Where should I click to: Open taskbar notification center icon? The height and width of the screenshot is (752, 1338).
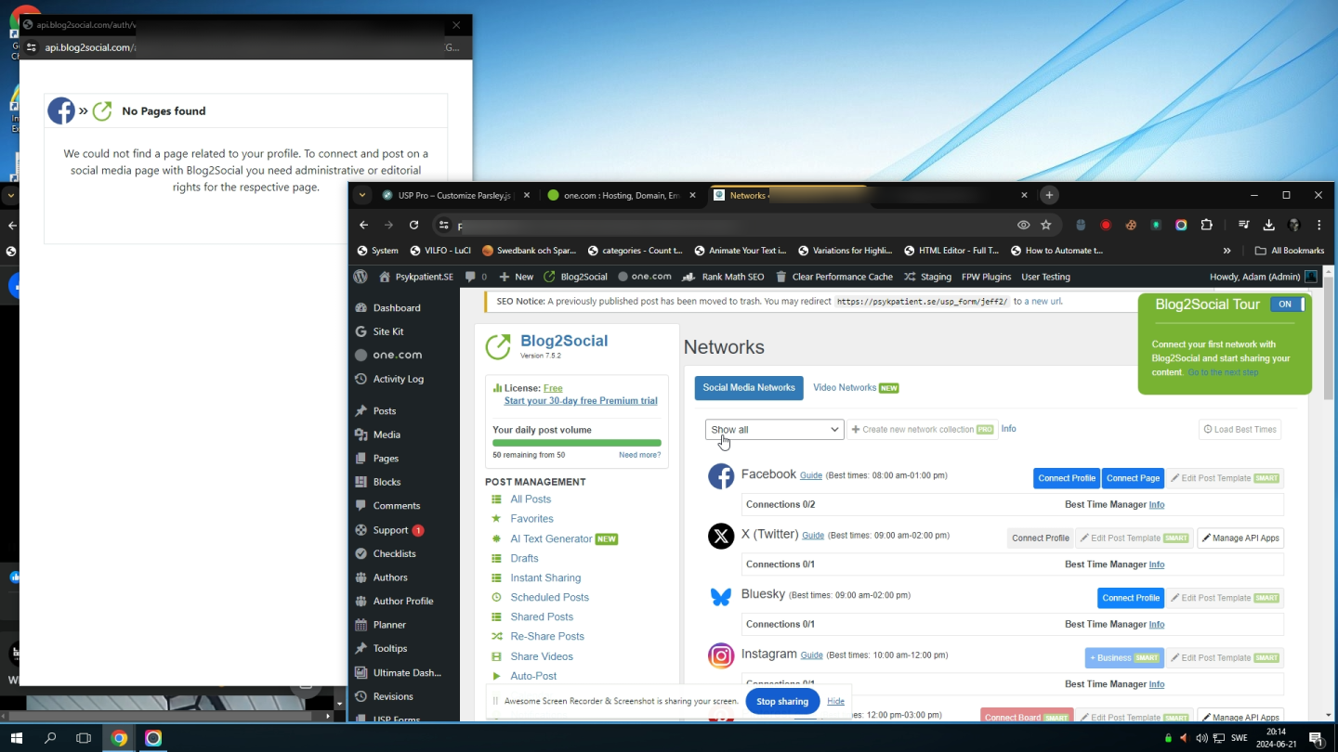(x=1317, y=738)
